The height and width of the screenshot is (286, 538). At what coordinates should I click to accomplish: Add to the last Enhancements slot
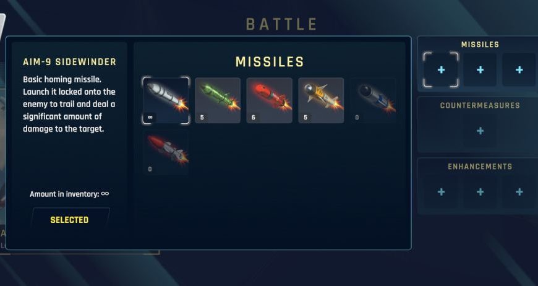(x=519, y=192)
